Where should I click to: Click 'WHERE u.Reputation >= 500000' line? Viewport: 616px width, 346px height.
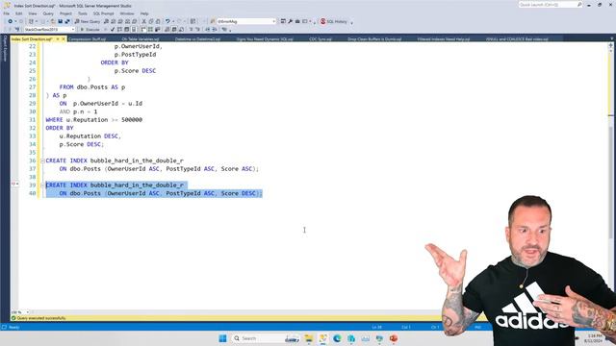(94, 119)
